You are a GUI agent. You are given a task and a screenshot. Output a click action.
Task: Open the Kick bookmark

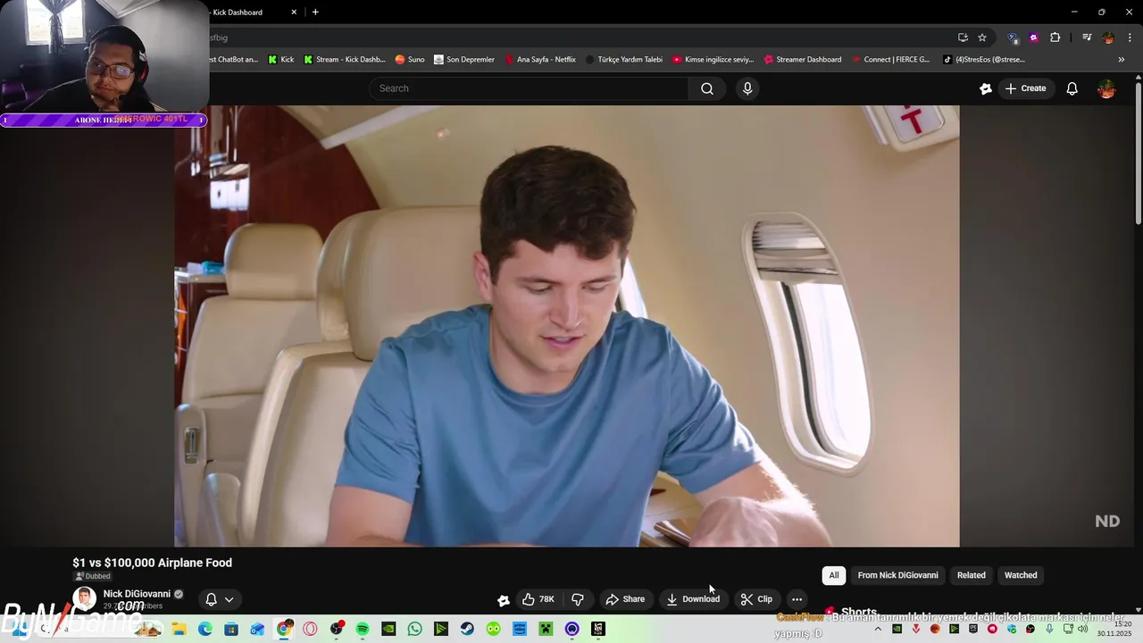click(x=280, y=60)
